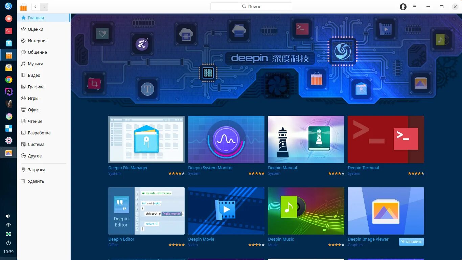Open the Wi-Fi network tray icon

pyautogui.click(x=8, y=225)
